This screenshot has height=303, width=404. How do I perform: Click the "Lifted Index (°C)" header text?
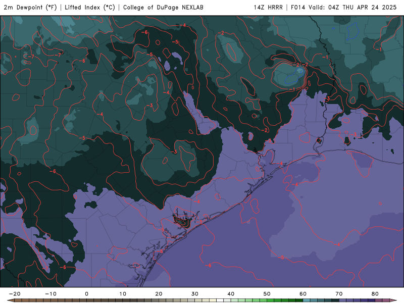coord(90,7)
